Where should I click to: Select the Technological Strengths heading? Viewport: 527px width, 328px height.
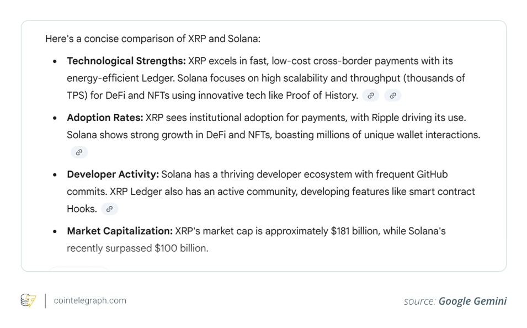coord(126,61)
